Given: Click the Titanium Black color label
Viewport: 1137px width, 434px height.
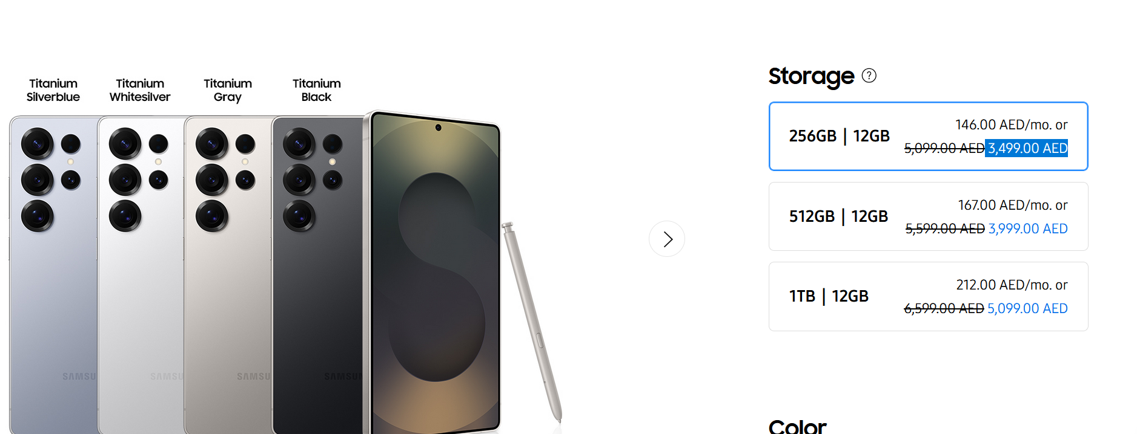Looking at the screenshot, I should 317,90.
